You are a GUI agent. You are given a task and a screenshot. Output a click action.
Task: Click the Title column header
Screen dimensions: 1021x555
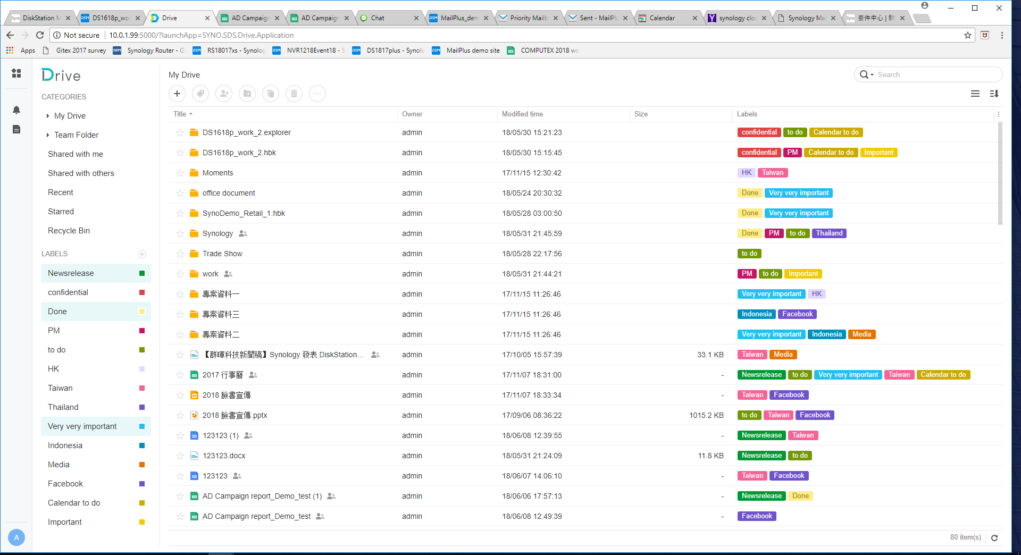click(180, 114)
